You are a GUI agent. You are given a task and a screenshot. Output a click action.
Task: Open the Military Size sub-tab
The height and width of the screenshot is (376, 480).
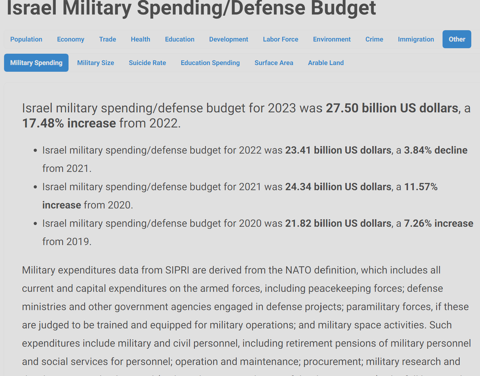click(96, 63)
